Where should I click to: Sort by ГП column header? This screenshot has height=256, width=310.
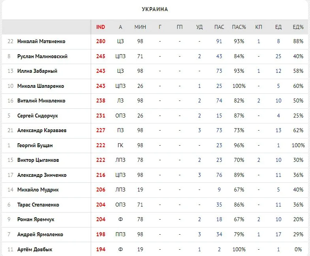(x=180, y=27)
